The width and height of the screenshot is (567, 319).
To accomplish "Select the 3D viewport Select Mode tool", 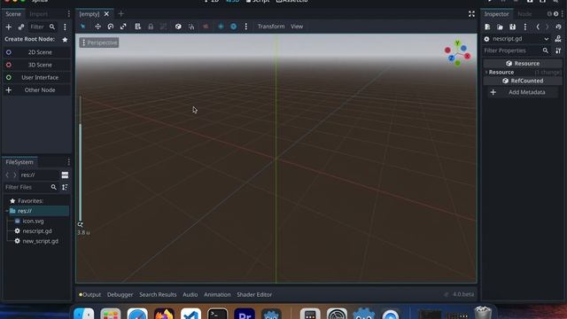I will point(83,27).
